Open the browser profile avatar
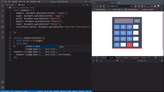 click(158, 6)
